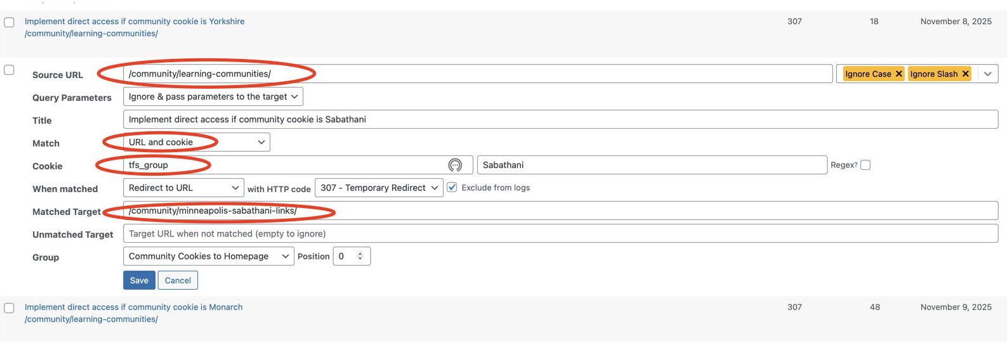Open the Query Parameters dropdown
The width and height of the screenshot is (1007, 357).
point(213,96)
